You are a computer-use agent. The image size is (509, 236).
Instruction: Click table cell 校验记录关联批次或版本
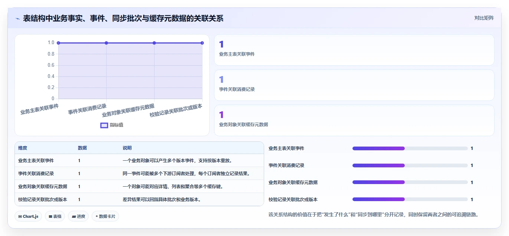(x=43, y=200)
